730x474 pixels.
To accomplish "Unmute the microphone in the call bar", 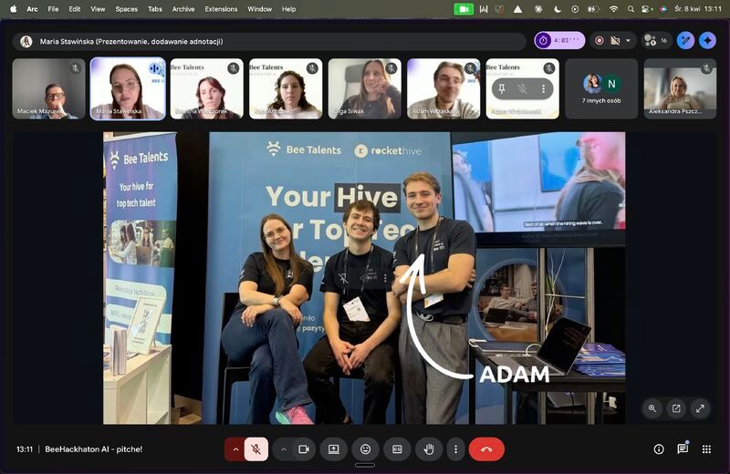I will click(256, 448).
